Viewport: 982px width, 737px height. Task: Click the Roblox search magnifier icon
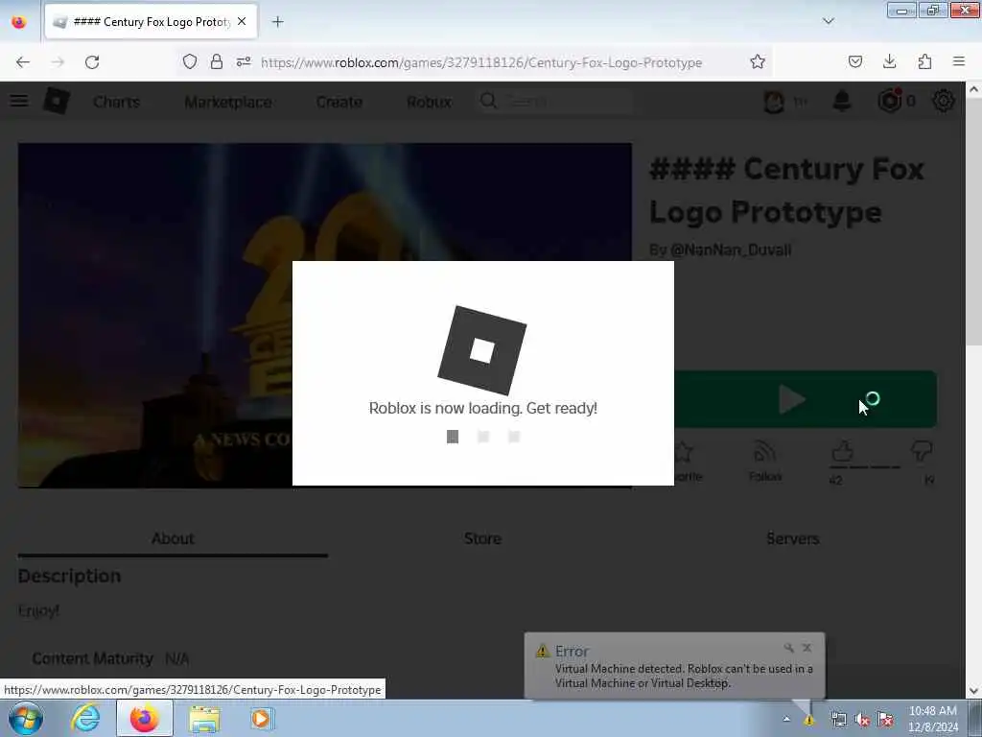coord(488,101)
